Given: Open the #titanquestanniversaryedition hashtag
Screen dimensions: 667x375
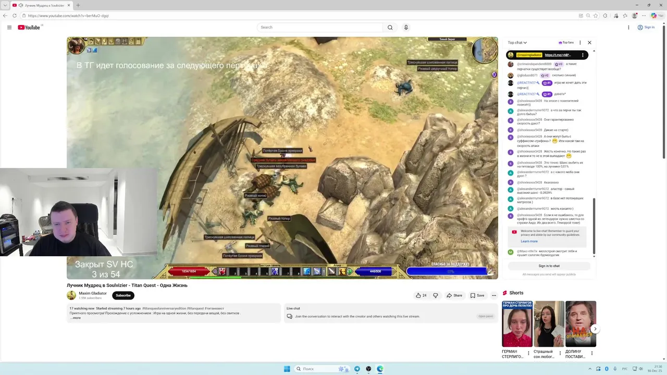Looking at the screenshot, I should pyautogui.click(x=164, y=308).
